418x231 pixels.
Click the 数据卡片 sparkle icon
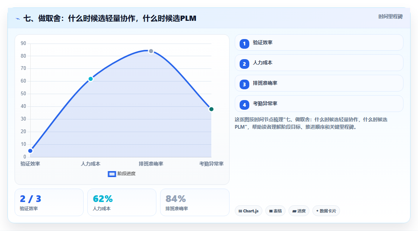pyautogui.click(x=317, y=211)
